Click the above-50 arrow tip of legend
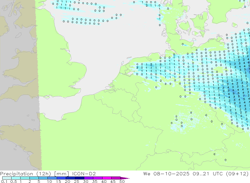This screenshot has width=250, height=183. pos(125,178)
